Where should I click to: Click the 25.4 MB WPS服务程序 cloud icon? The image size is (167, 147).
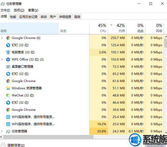8,117
